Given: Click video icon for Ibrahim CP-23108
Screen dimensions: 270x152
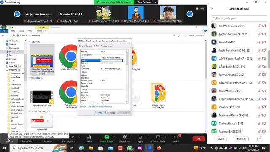Looking at the screenshot, I should point(264,107).
